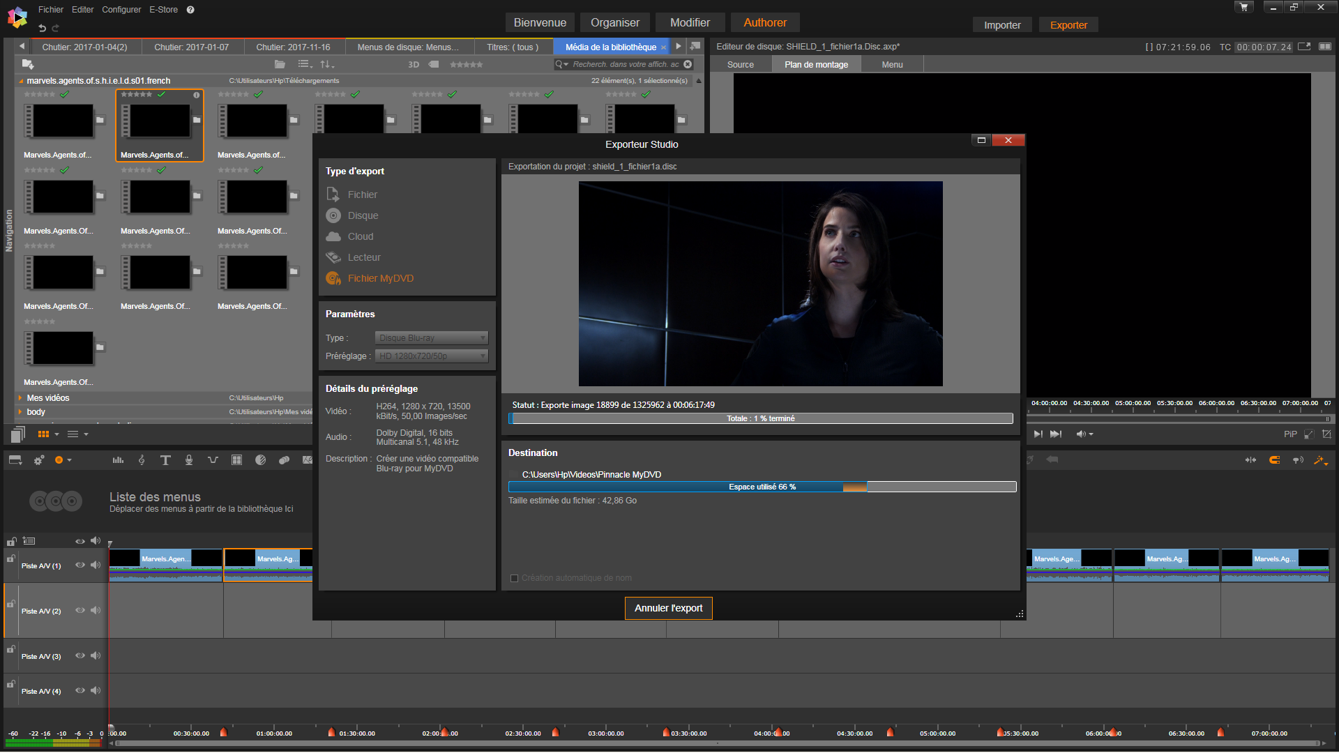Switch to the Modifier tab
The height and width of the screenshot is (753, 1339).
689,22
